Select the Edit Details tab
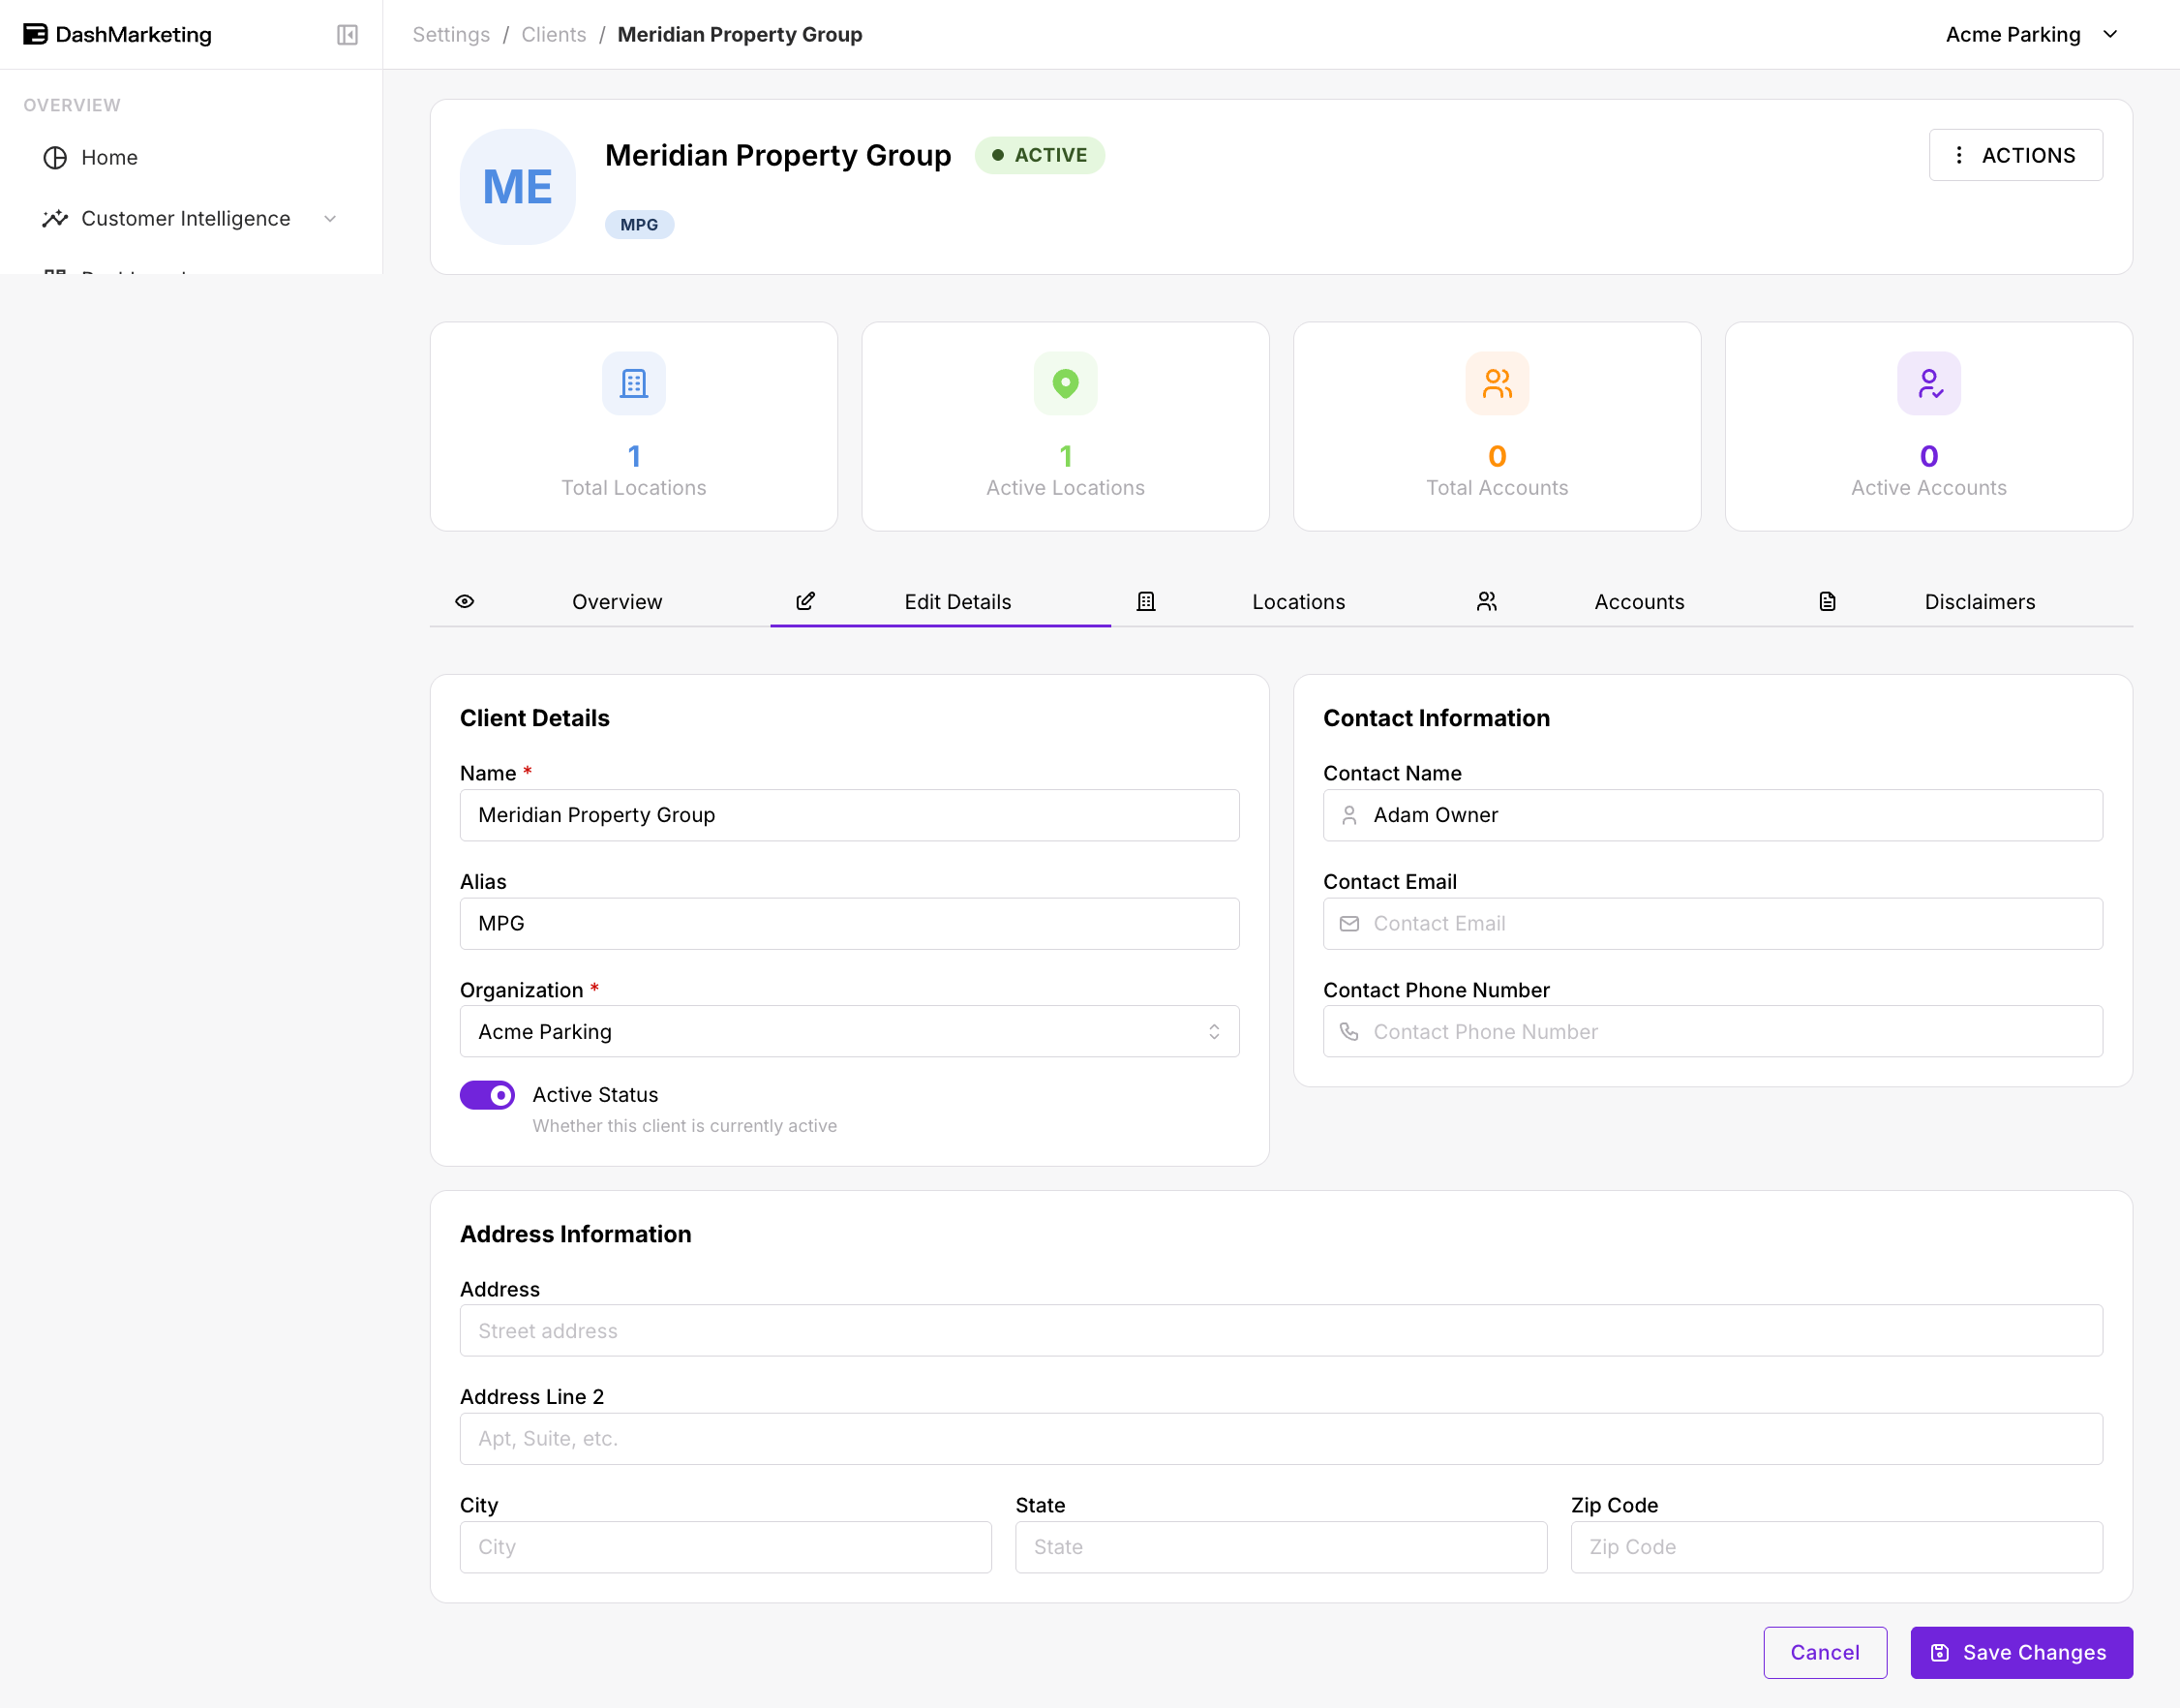 [x=941, y=602]
